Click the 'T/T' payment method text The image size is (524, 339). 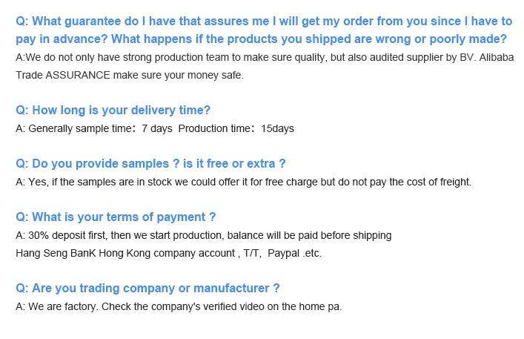[252, 253]
